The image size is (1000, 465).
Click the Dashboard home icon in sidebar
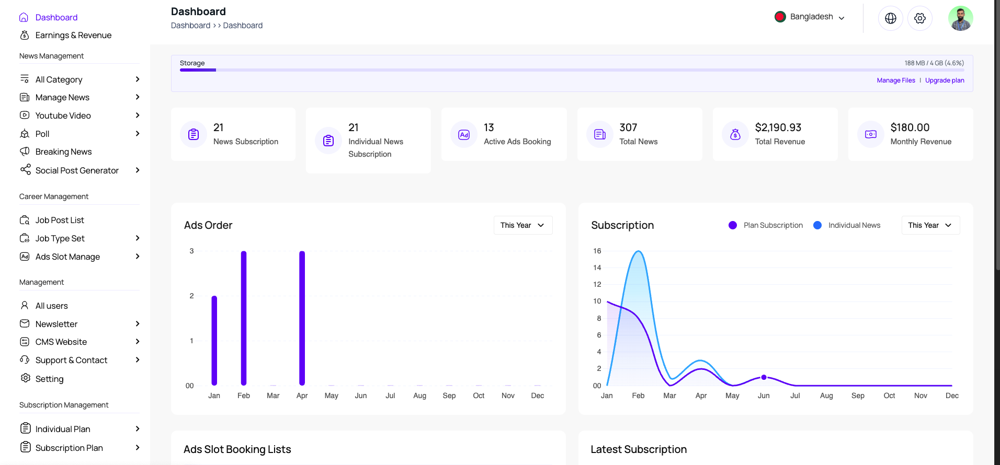point(24,17)
